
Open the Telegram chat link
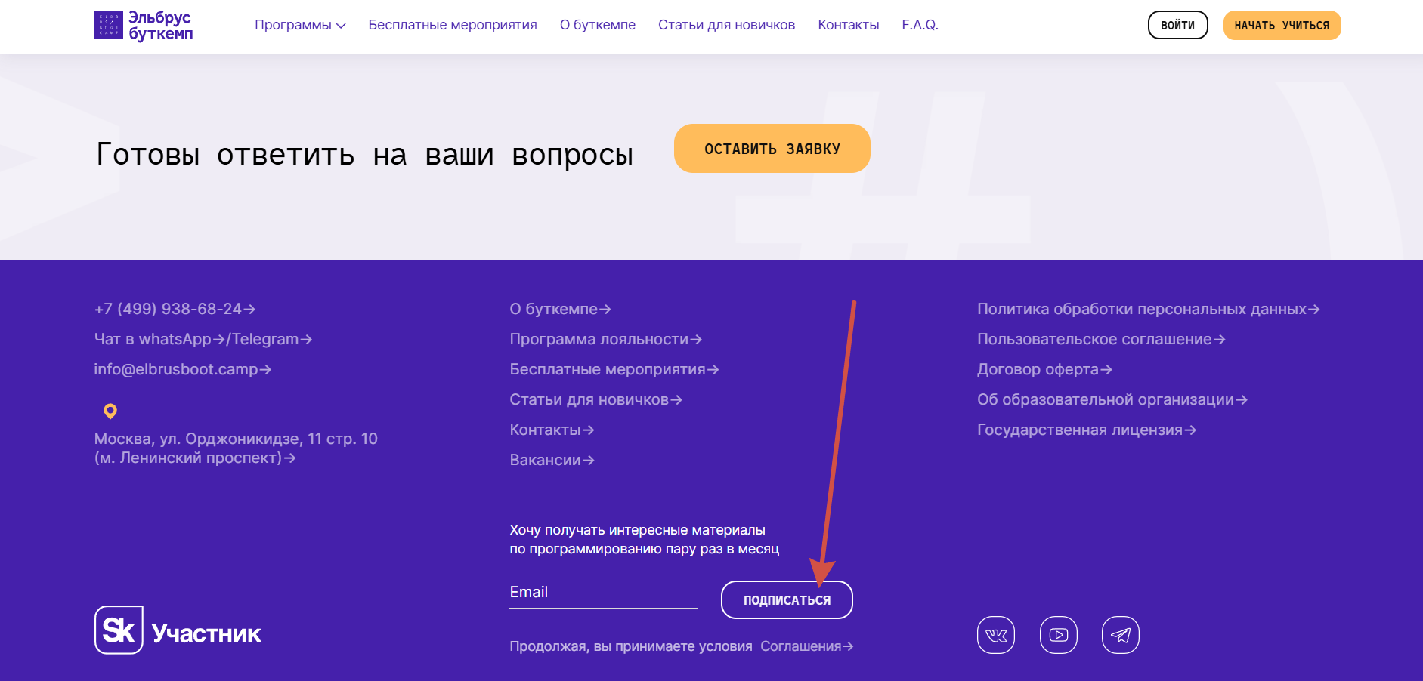point(271,339)
